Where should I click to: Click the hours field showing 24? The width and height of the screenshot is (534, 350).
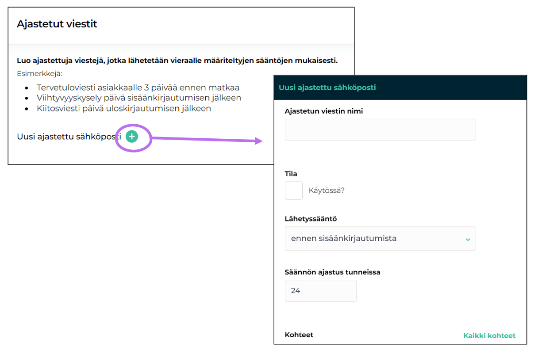[x=320, y=291]
